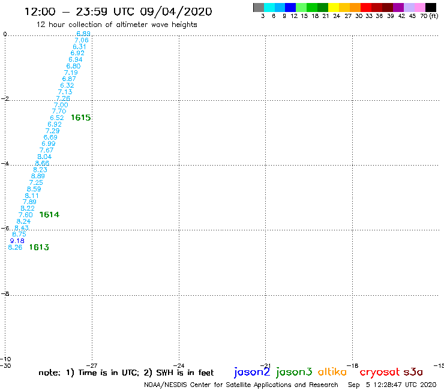Click the wave height value 8.22

pos(28,208)
